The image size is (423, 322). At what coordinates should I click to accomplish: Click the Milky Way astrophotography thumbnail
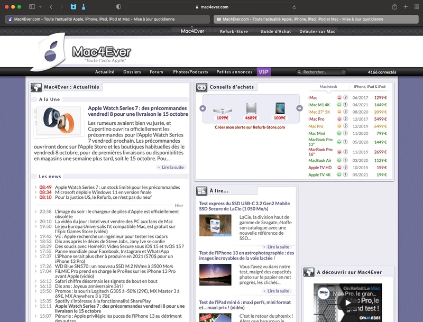215,275
